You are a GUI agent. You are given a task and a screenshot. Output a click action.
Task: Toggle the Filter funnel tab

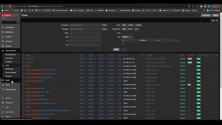(x=214, y=20)
